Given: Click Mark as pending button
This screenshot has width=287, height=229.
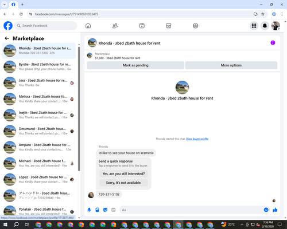Looking at the screenshot, I should pos(135,65).
